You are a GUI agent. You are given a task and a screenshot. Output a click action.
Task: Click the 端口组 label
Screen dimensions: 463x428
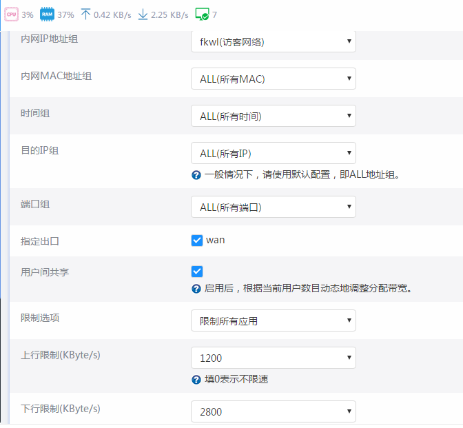[35, 205]
